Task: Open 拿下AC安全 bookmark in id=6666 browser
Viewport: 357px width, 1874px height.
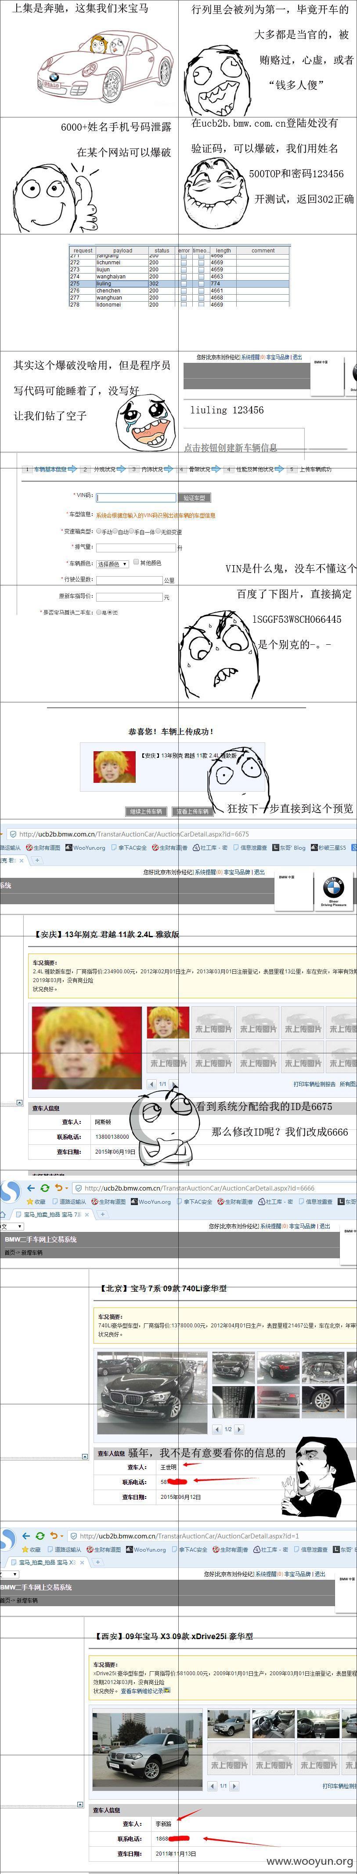Action: [x=195, y=1202]
